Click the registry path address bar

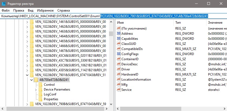click(114, 16)
